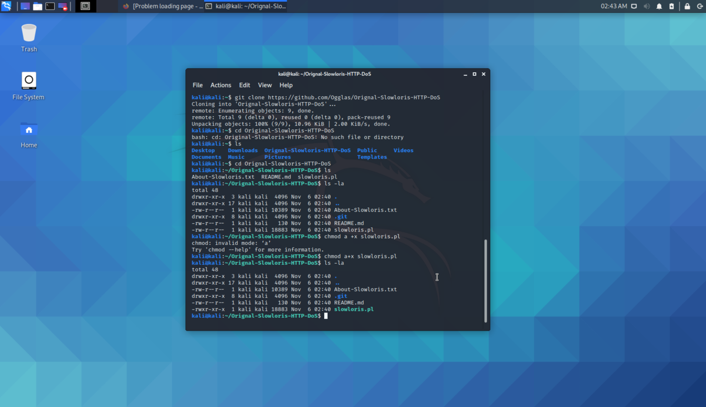Open the terminal View menu
Viewport: 706px width, 407px height.
265,85
